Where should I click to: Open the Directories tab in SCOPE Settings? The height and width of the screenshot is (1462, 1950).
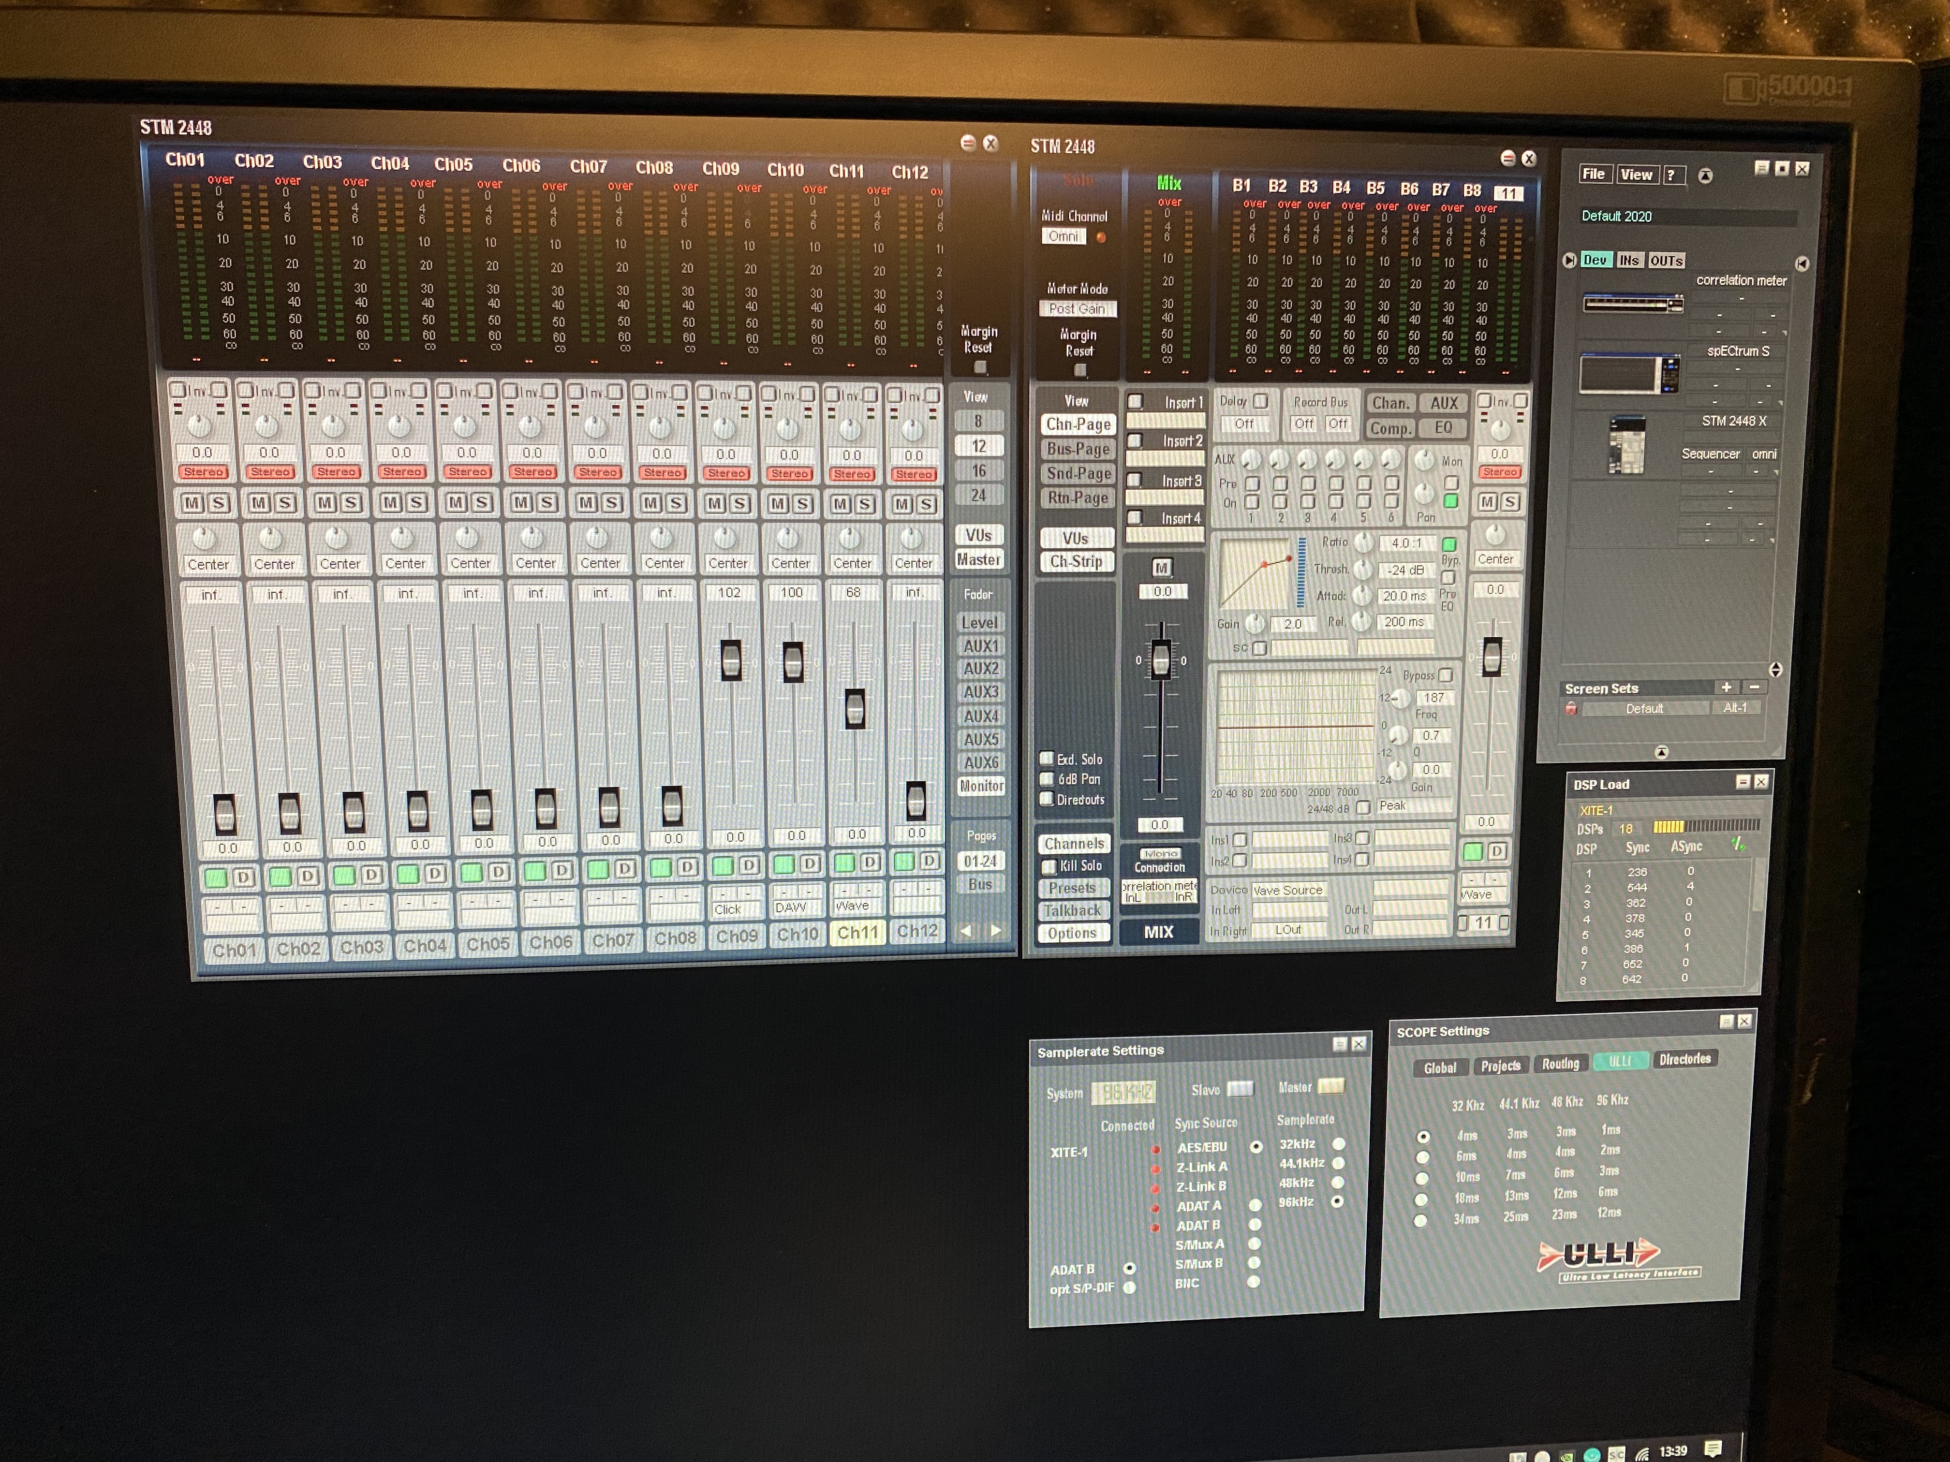click(x=1684, y=1059)
